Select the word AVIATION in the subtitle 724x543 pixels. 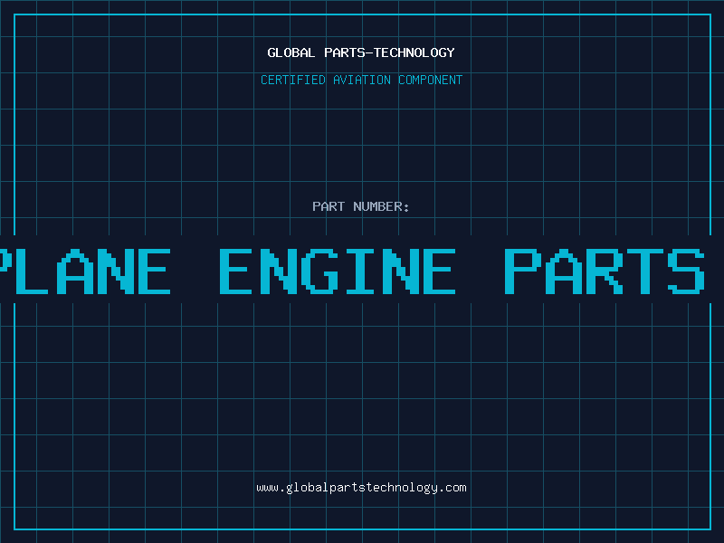pyautogui.click(x=358, y=80)
